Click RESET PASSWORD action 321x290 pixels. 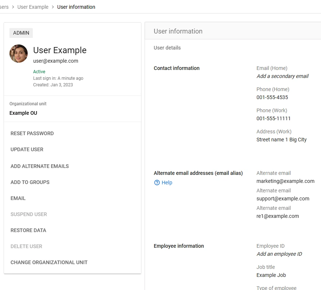pos(32,133)
